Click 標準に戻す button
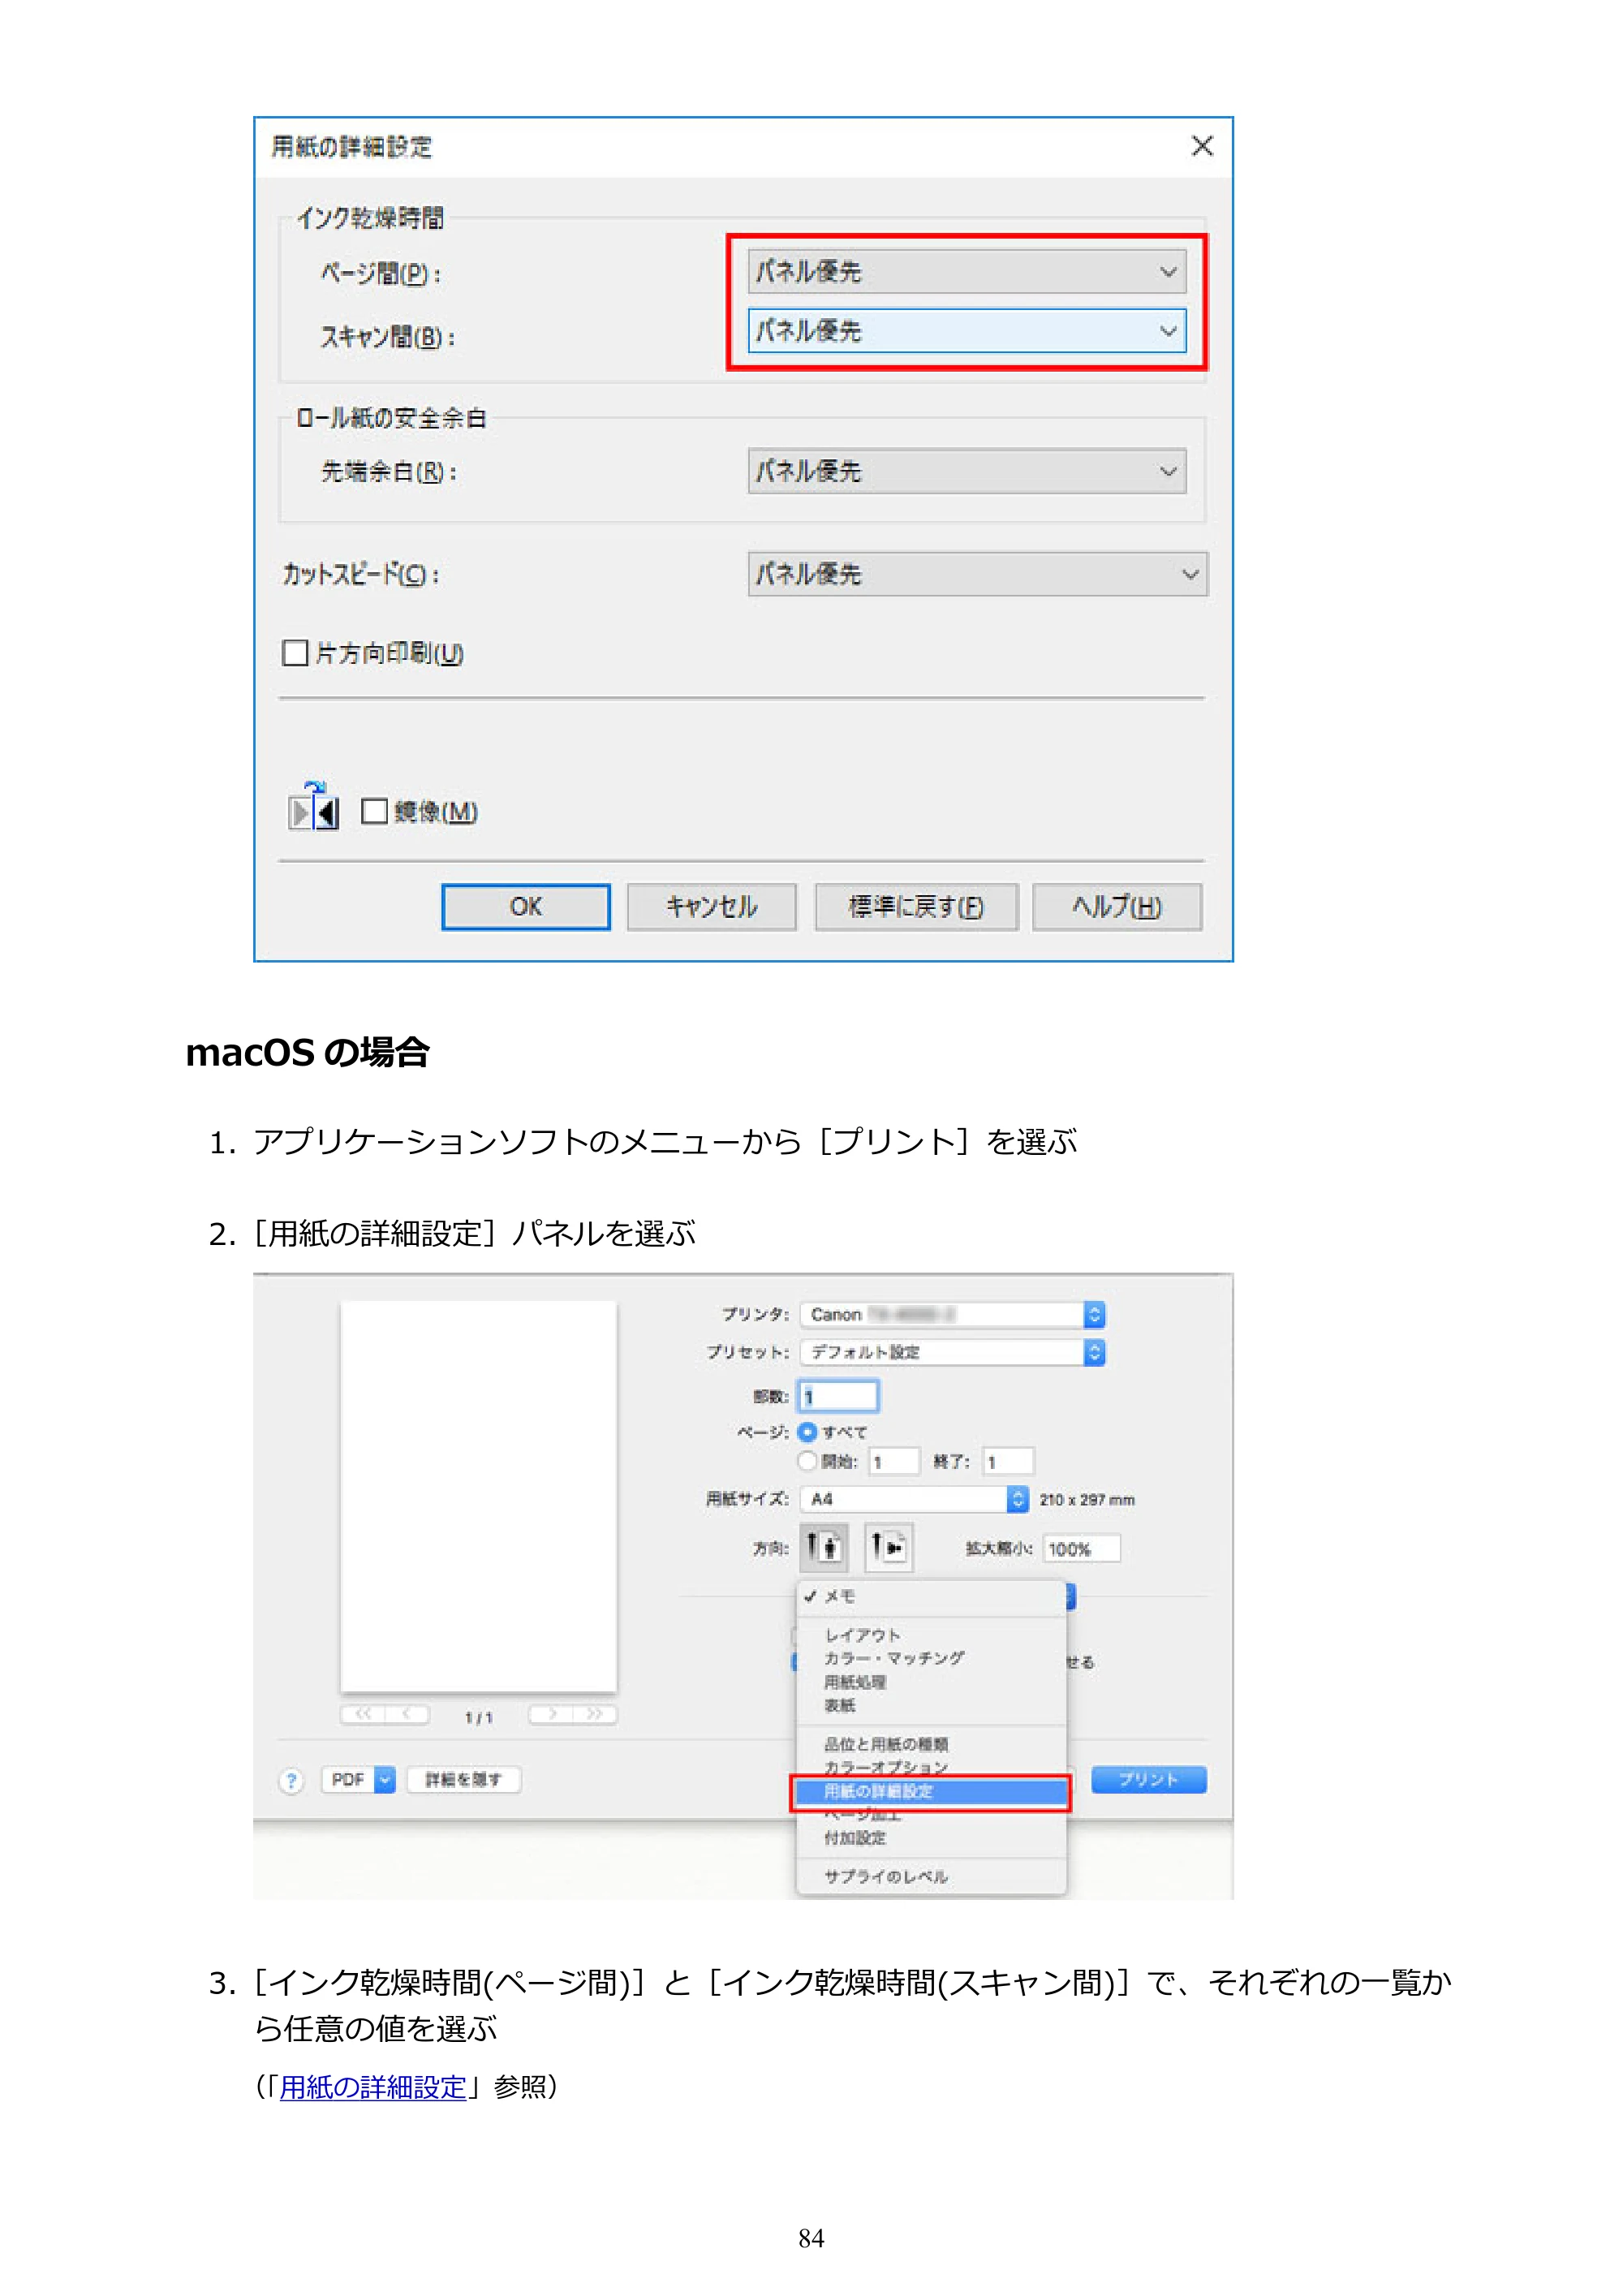Viewport: 1623px width, 2296px height. pyautogui.click(x=917, y=907)
